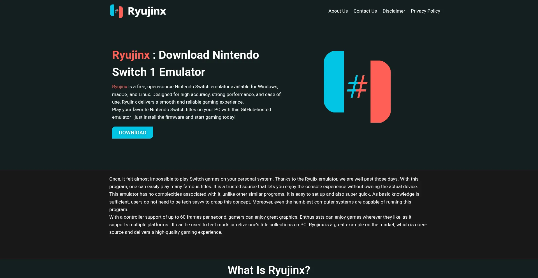This screenshot has width=538, height=278.
Task: Click the sentence 'Play your favorite Nintendo Switch titles'
Action: 192,113
